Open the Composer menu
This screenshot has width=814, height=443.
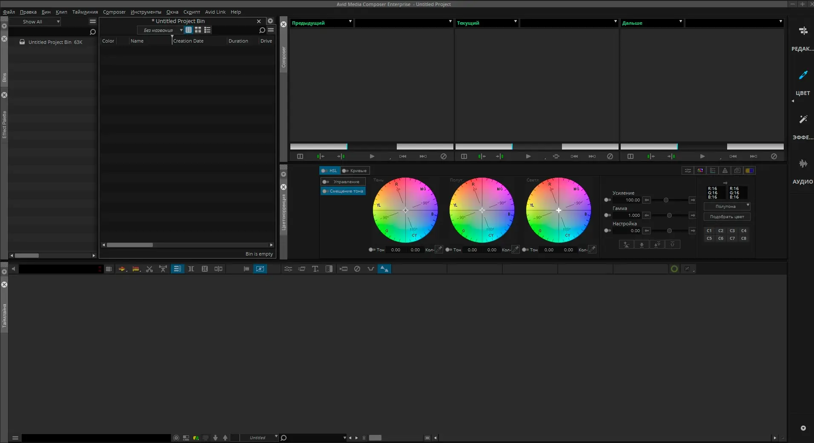(114, 12)
